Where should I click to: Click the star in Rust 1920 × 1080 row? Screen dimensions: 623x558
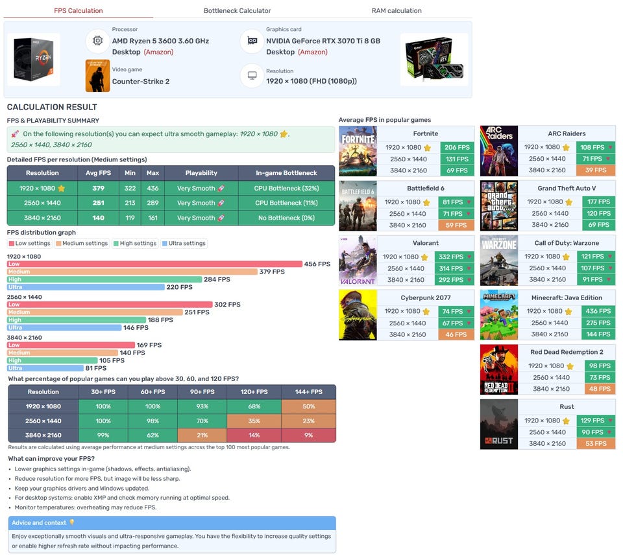click(566, 421)
